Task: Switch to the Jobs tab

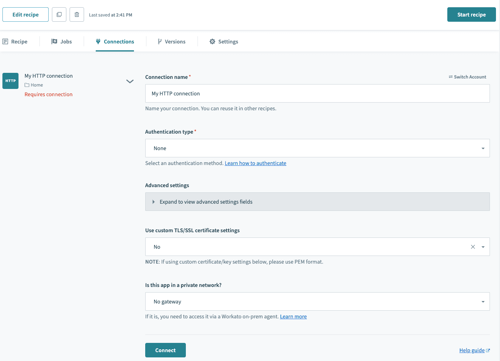Action: click(62, 41)
